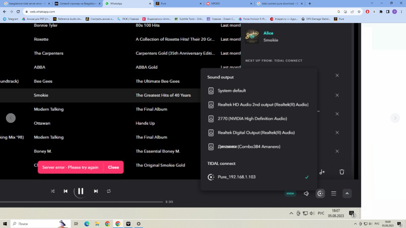
Task: Open the volume speaker control
Action: 306,194
